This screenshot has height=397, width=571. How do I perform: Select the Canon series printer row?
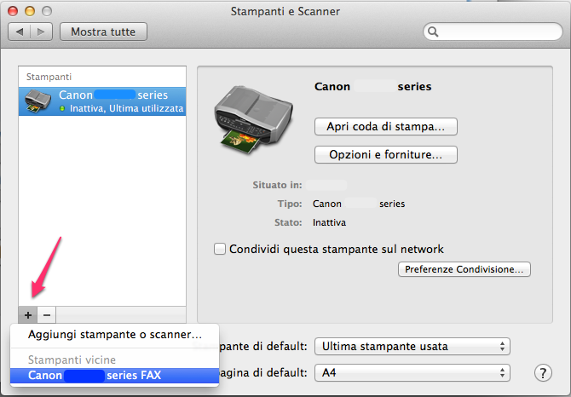102,101
